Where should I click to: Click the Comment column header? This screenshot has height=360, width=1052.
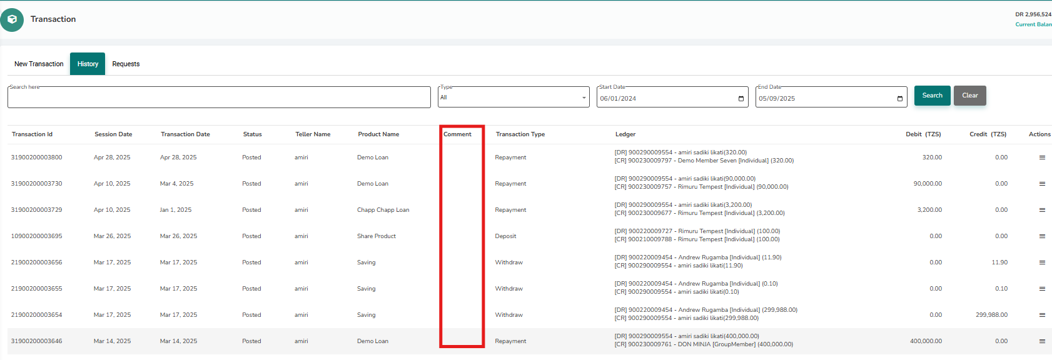click(x=457, y=134)
